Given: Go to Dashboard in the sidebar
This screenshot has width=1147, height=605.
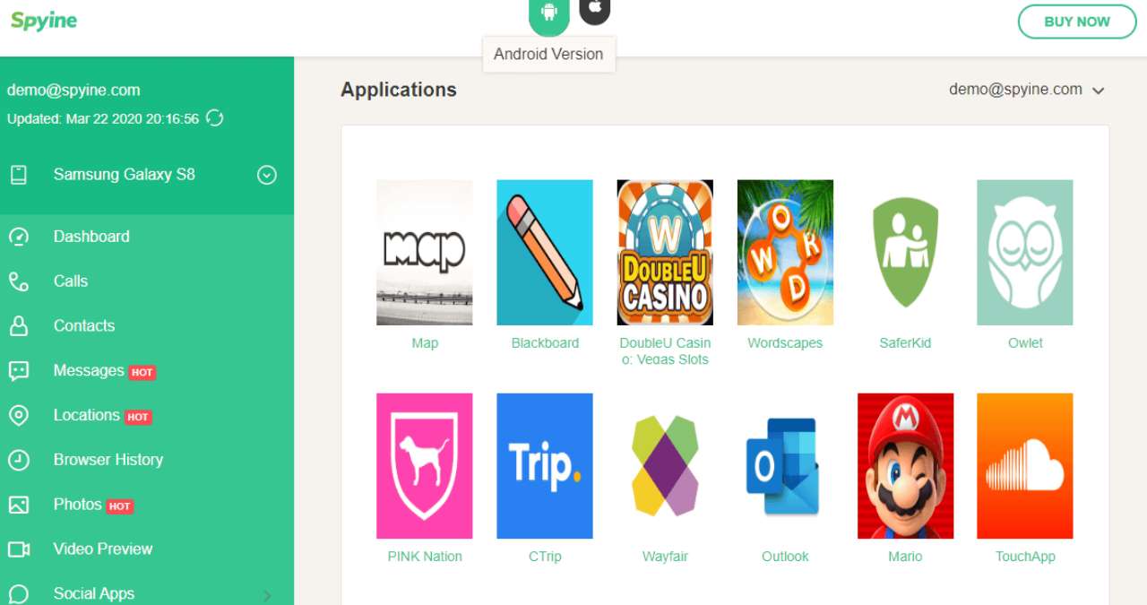Looking at the screenshot, I should (91, 237).
